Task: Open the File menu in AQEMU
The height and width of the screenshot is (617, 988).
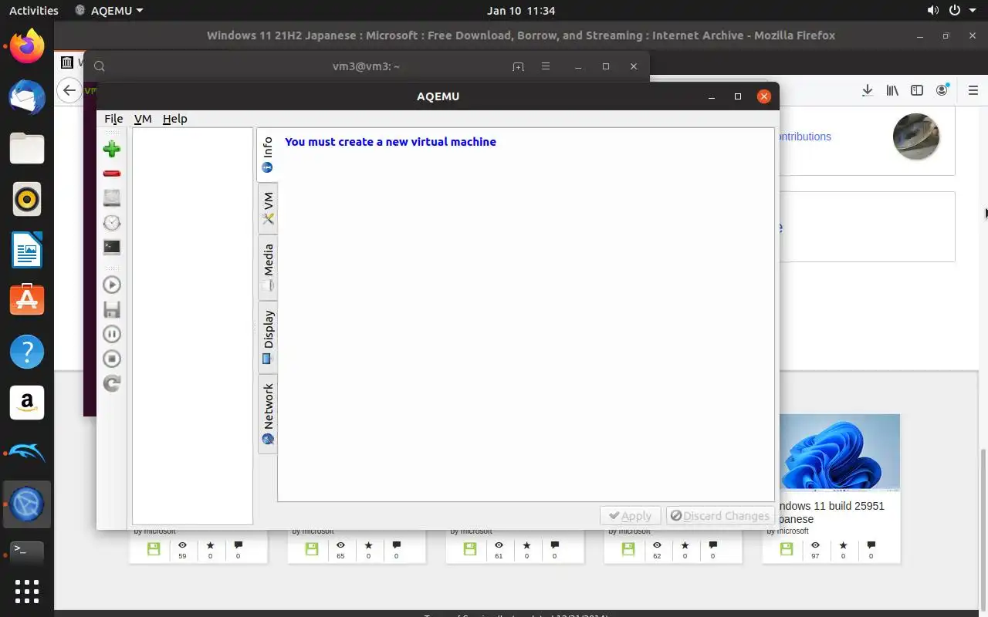Action: [113, 119]
